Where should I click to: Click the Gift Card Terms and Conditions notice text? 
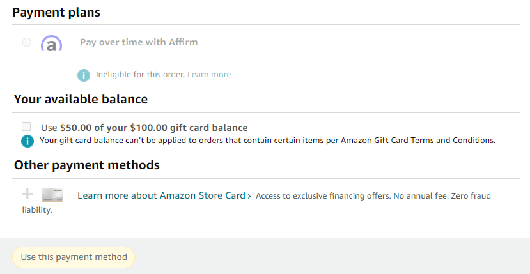point(267,141)
